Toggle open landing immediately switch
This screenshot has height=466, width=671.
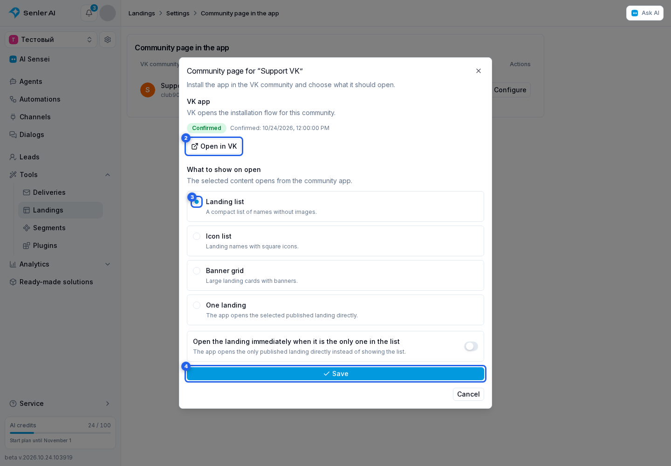pyautogui.click(x=471, y=346)
